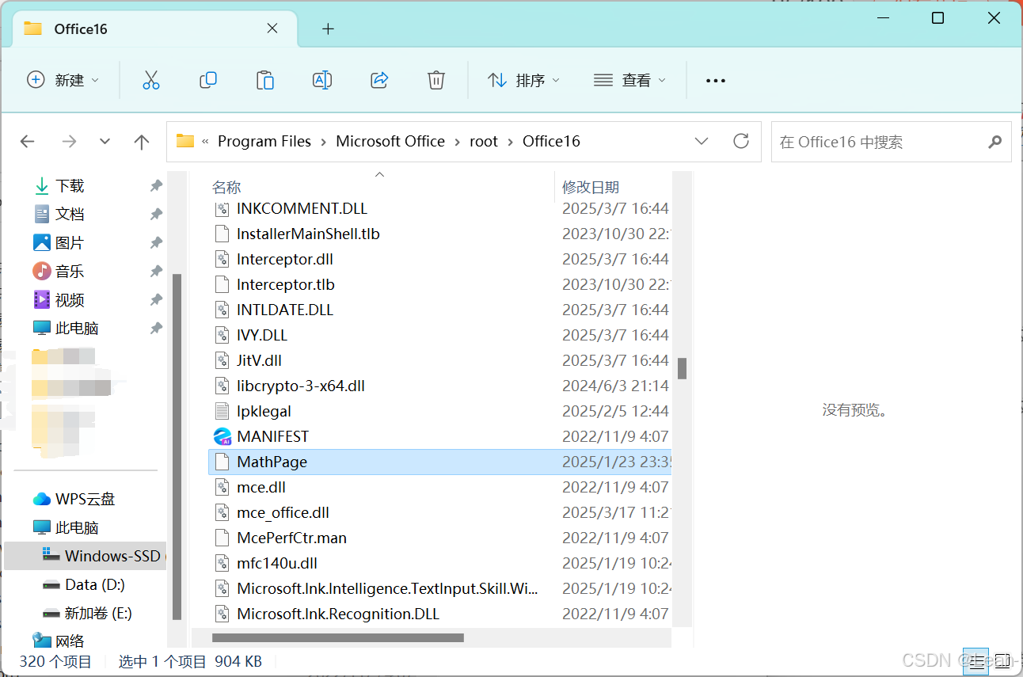
Task: Click the file list horizontal scrollbar
Action: click(x=338, y=637)
